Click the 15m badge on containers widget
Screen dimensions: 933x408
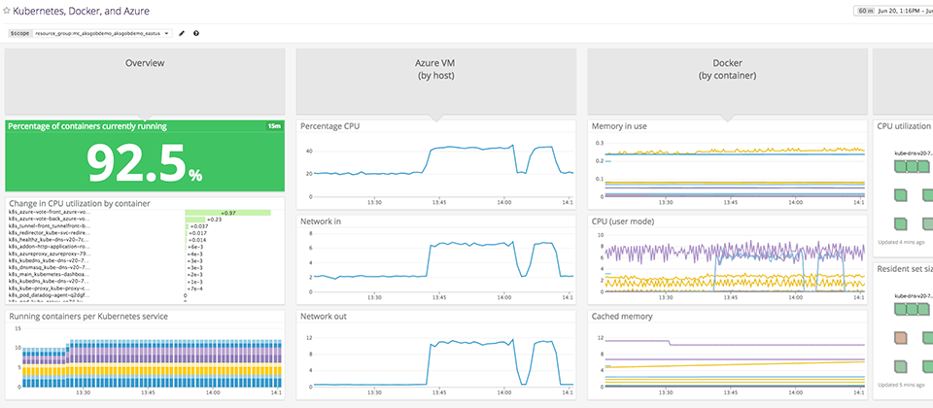(x=274, y=126)
